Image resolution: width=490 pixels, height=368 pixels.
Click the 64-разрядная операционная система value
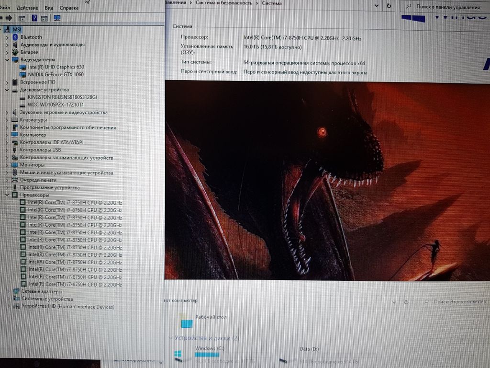point(304,63)
